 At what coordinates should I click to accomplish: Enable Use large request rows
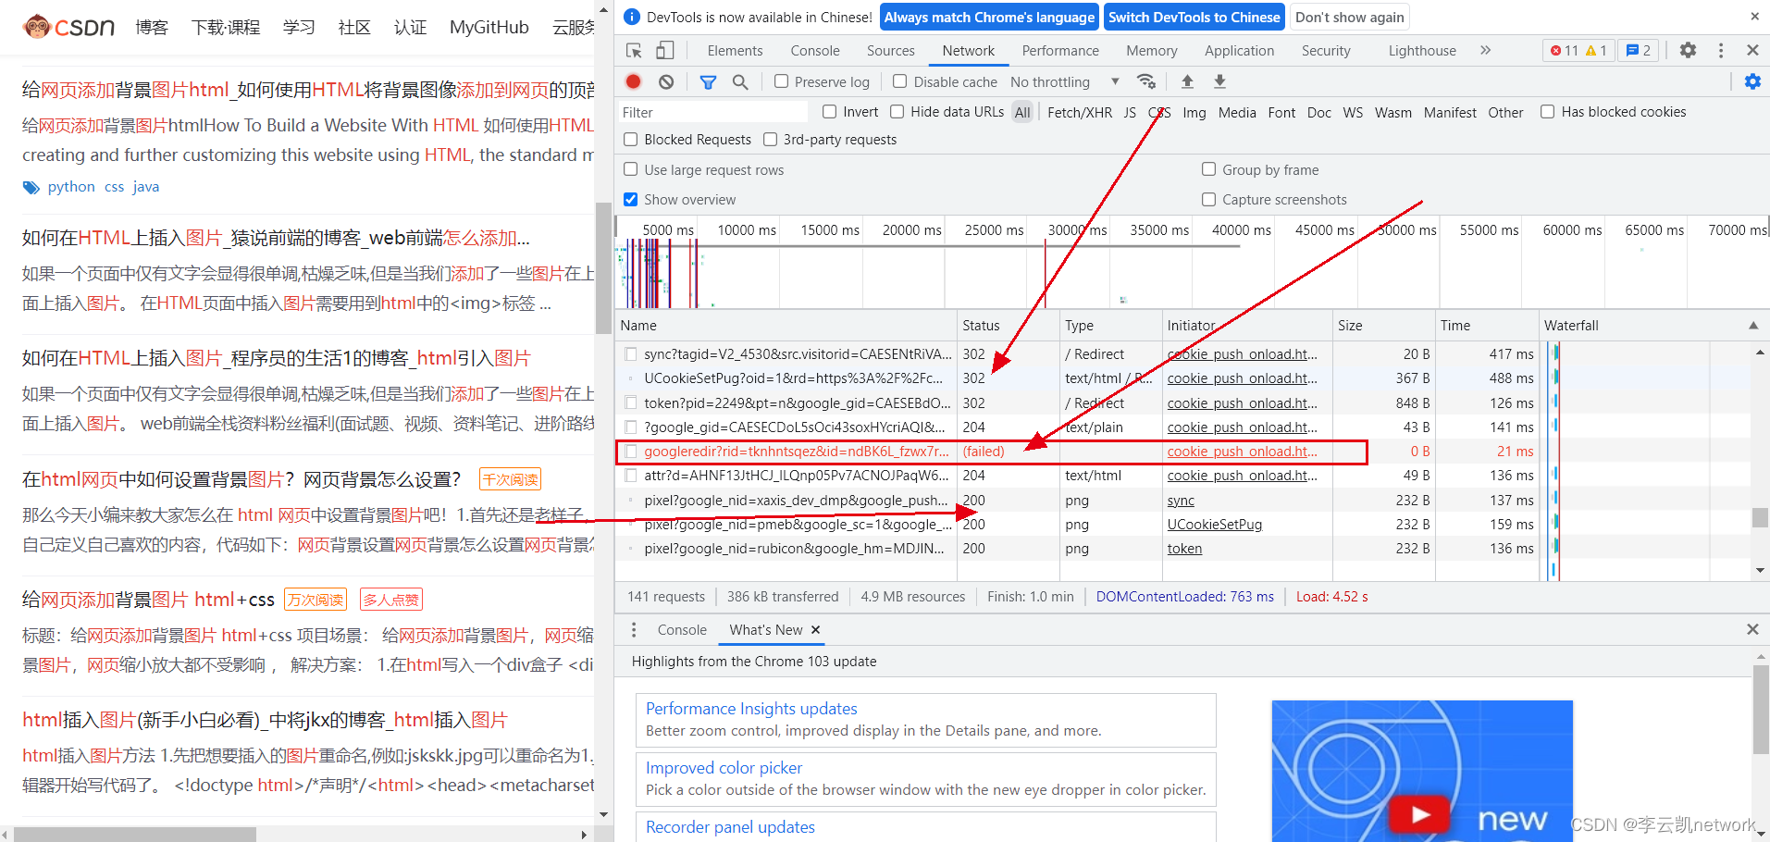coord(630,169)
